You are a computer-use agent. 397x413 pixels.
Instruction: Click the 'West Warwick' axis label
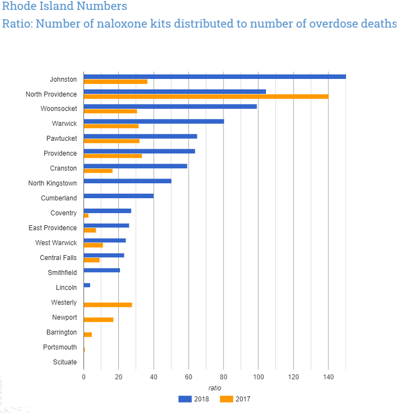[x=56, y=243]
